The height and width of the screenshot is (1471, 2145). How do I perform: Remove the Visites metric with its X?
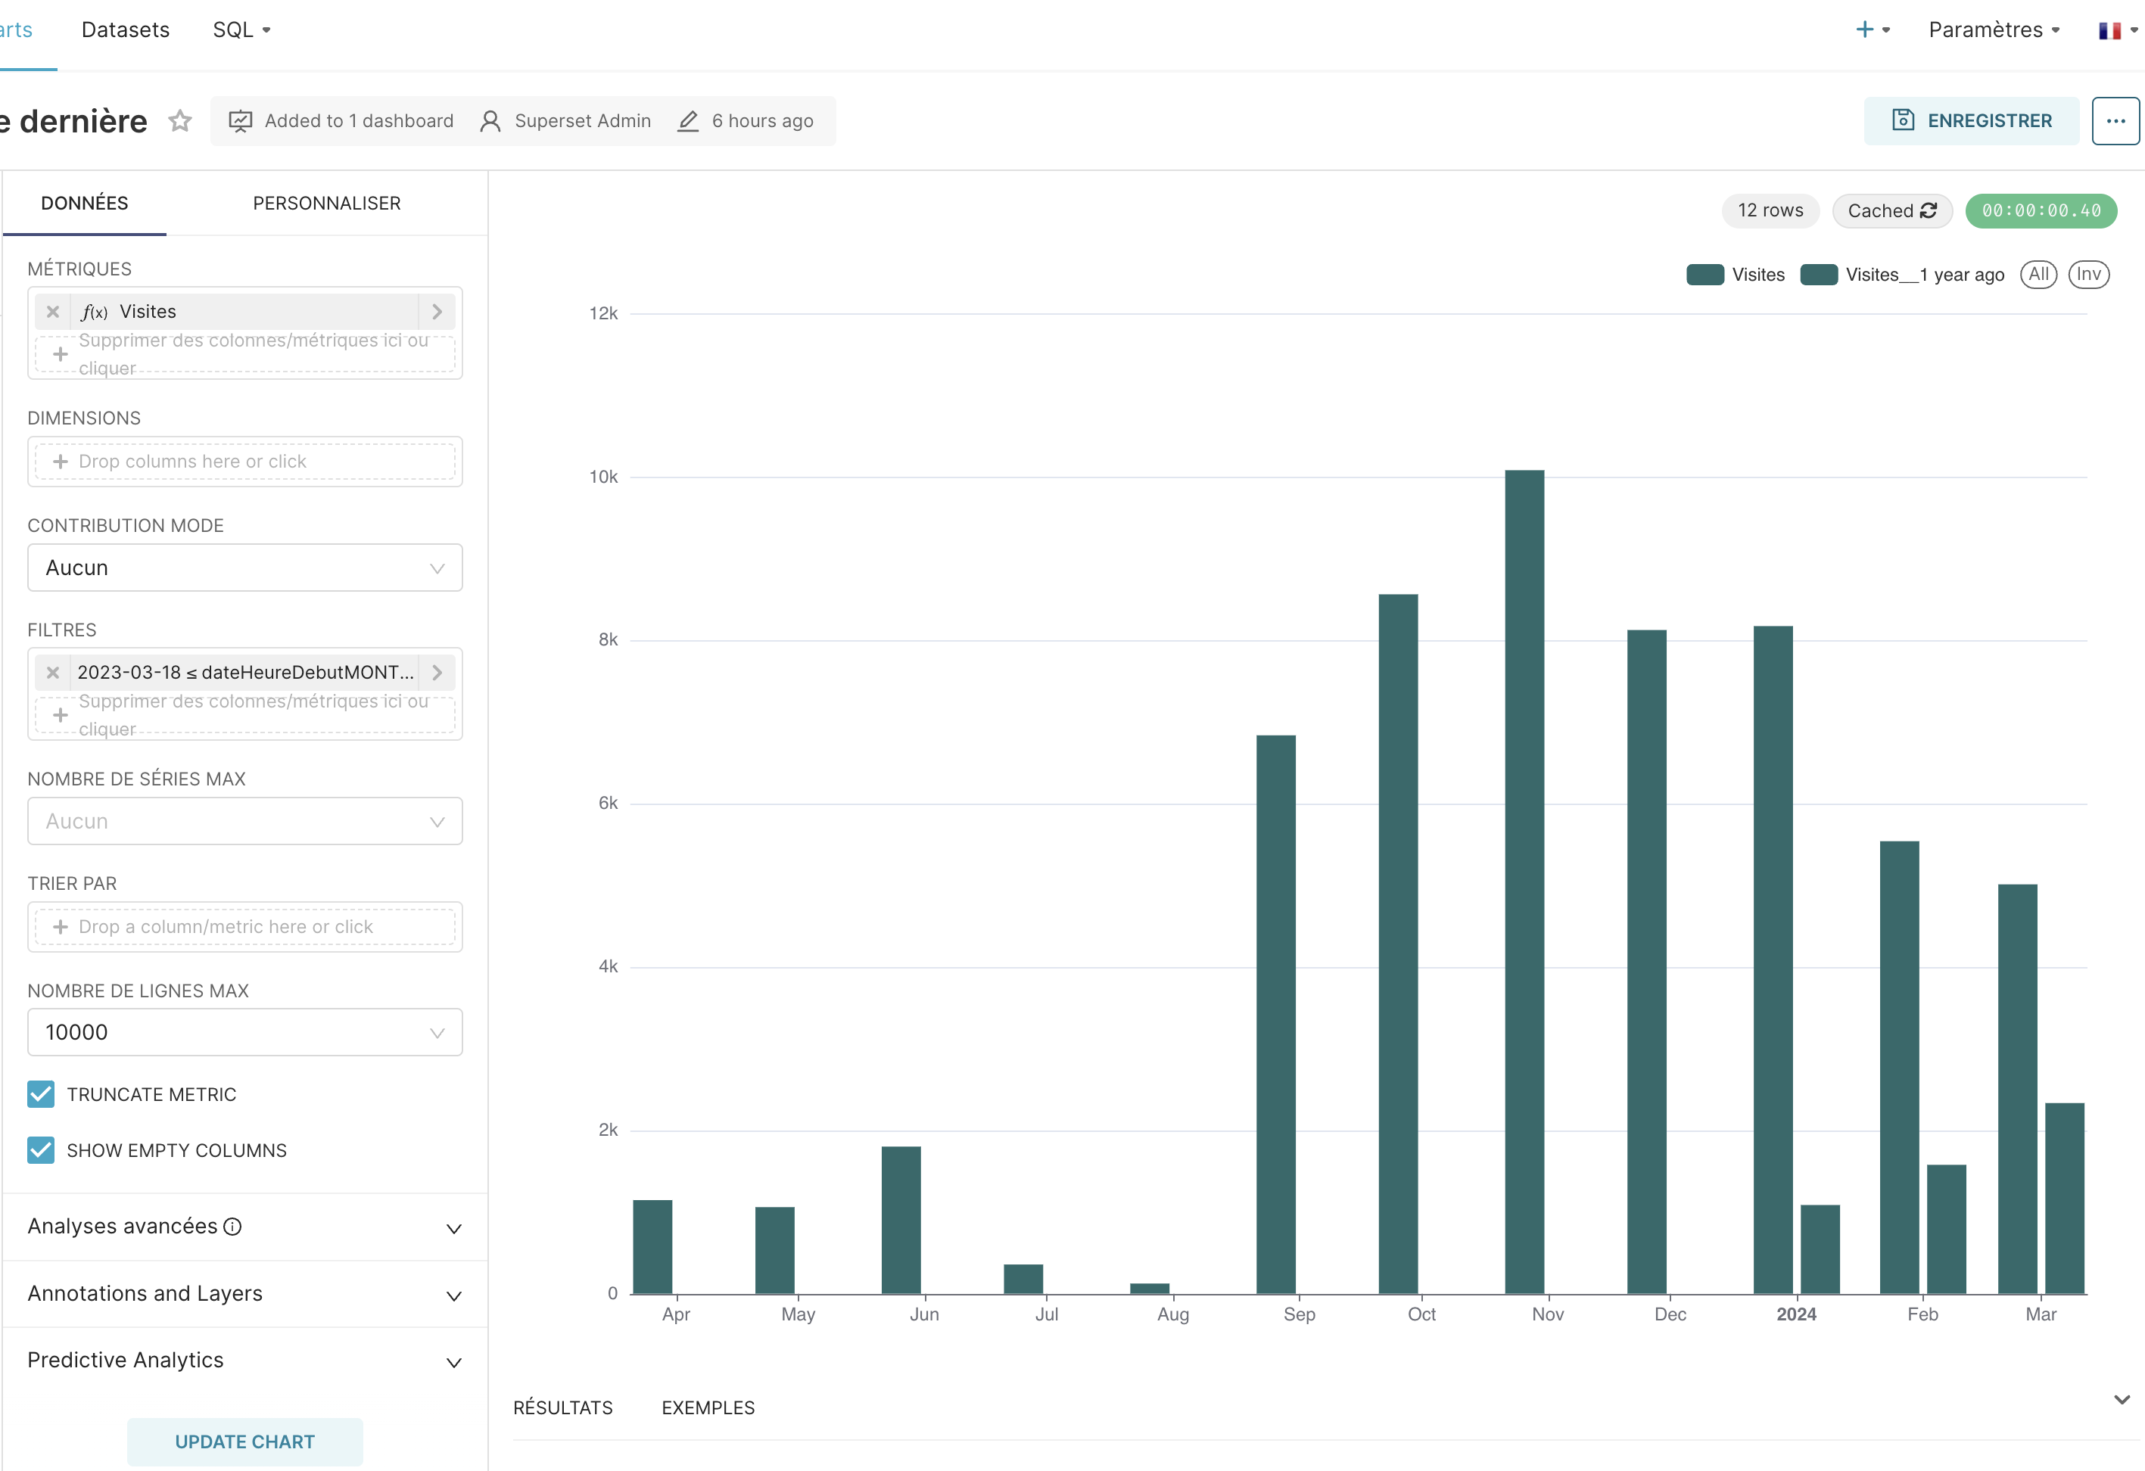53,312
